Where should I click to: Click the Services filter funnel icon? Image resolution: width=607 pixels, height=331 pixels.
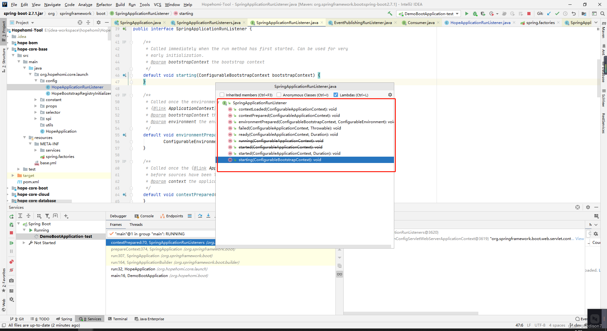click(47, 216)
